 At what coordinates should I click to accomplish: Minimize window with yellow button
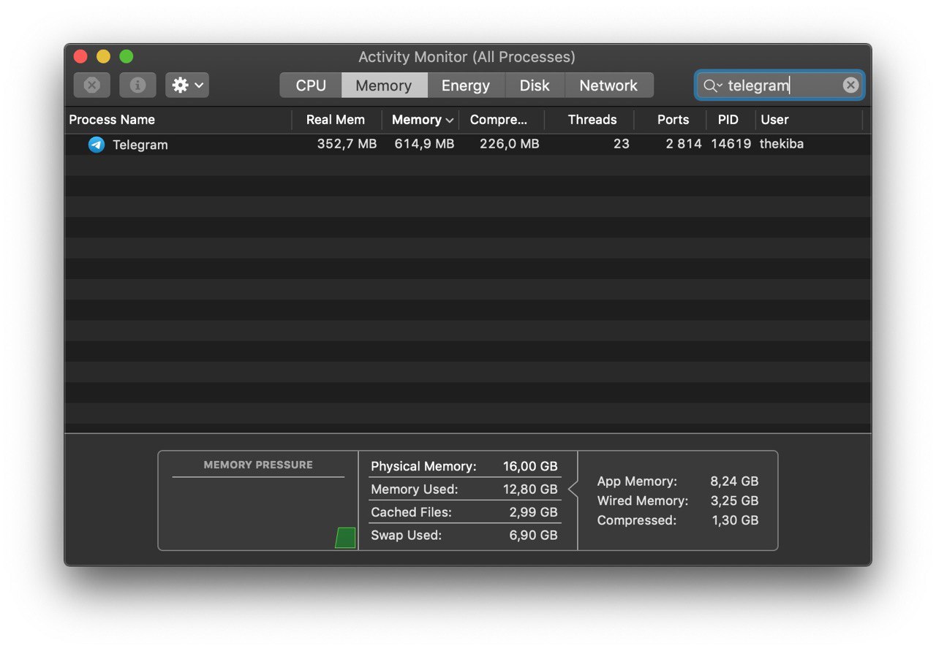coord(104,56)
